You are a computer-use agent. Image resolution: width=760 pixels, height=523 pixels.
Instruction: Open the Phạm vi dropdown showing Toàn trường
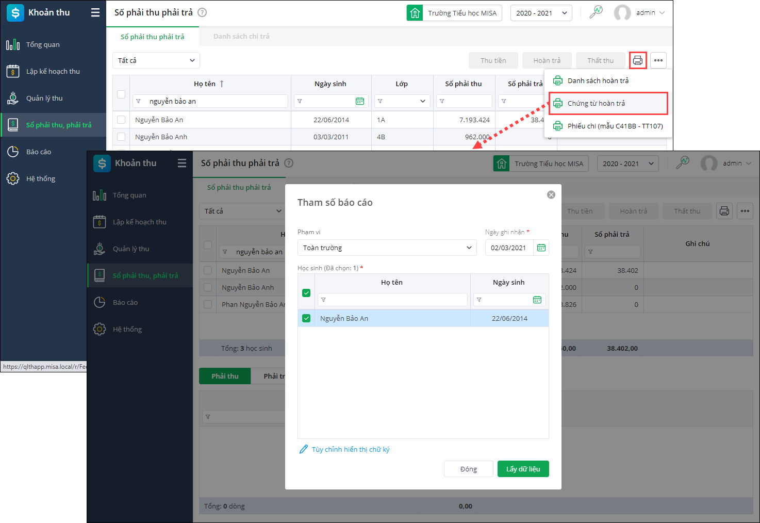tap(387, 248)
